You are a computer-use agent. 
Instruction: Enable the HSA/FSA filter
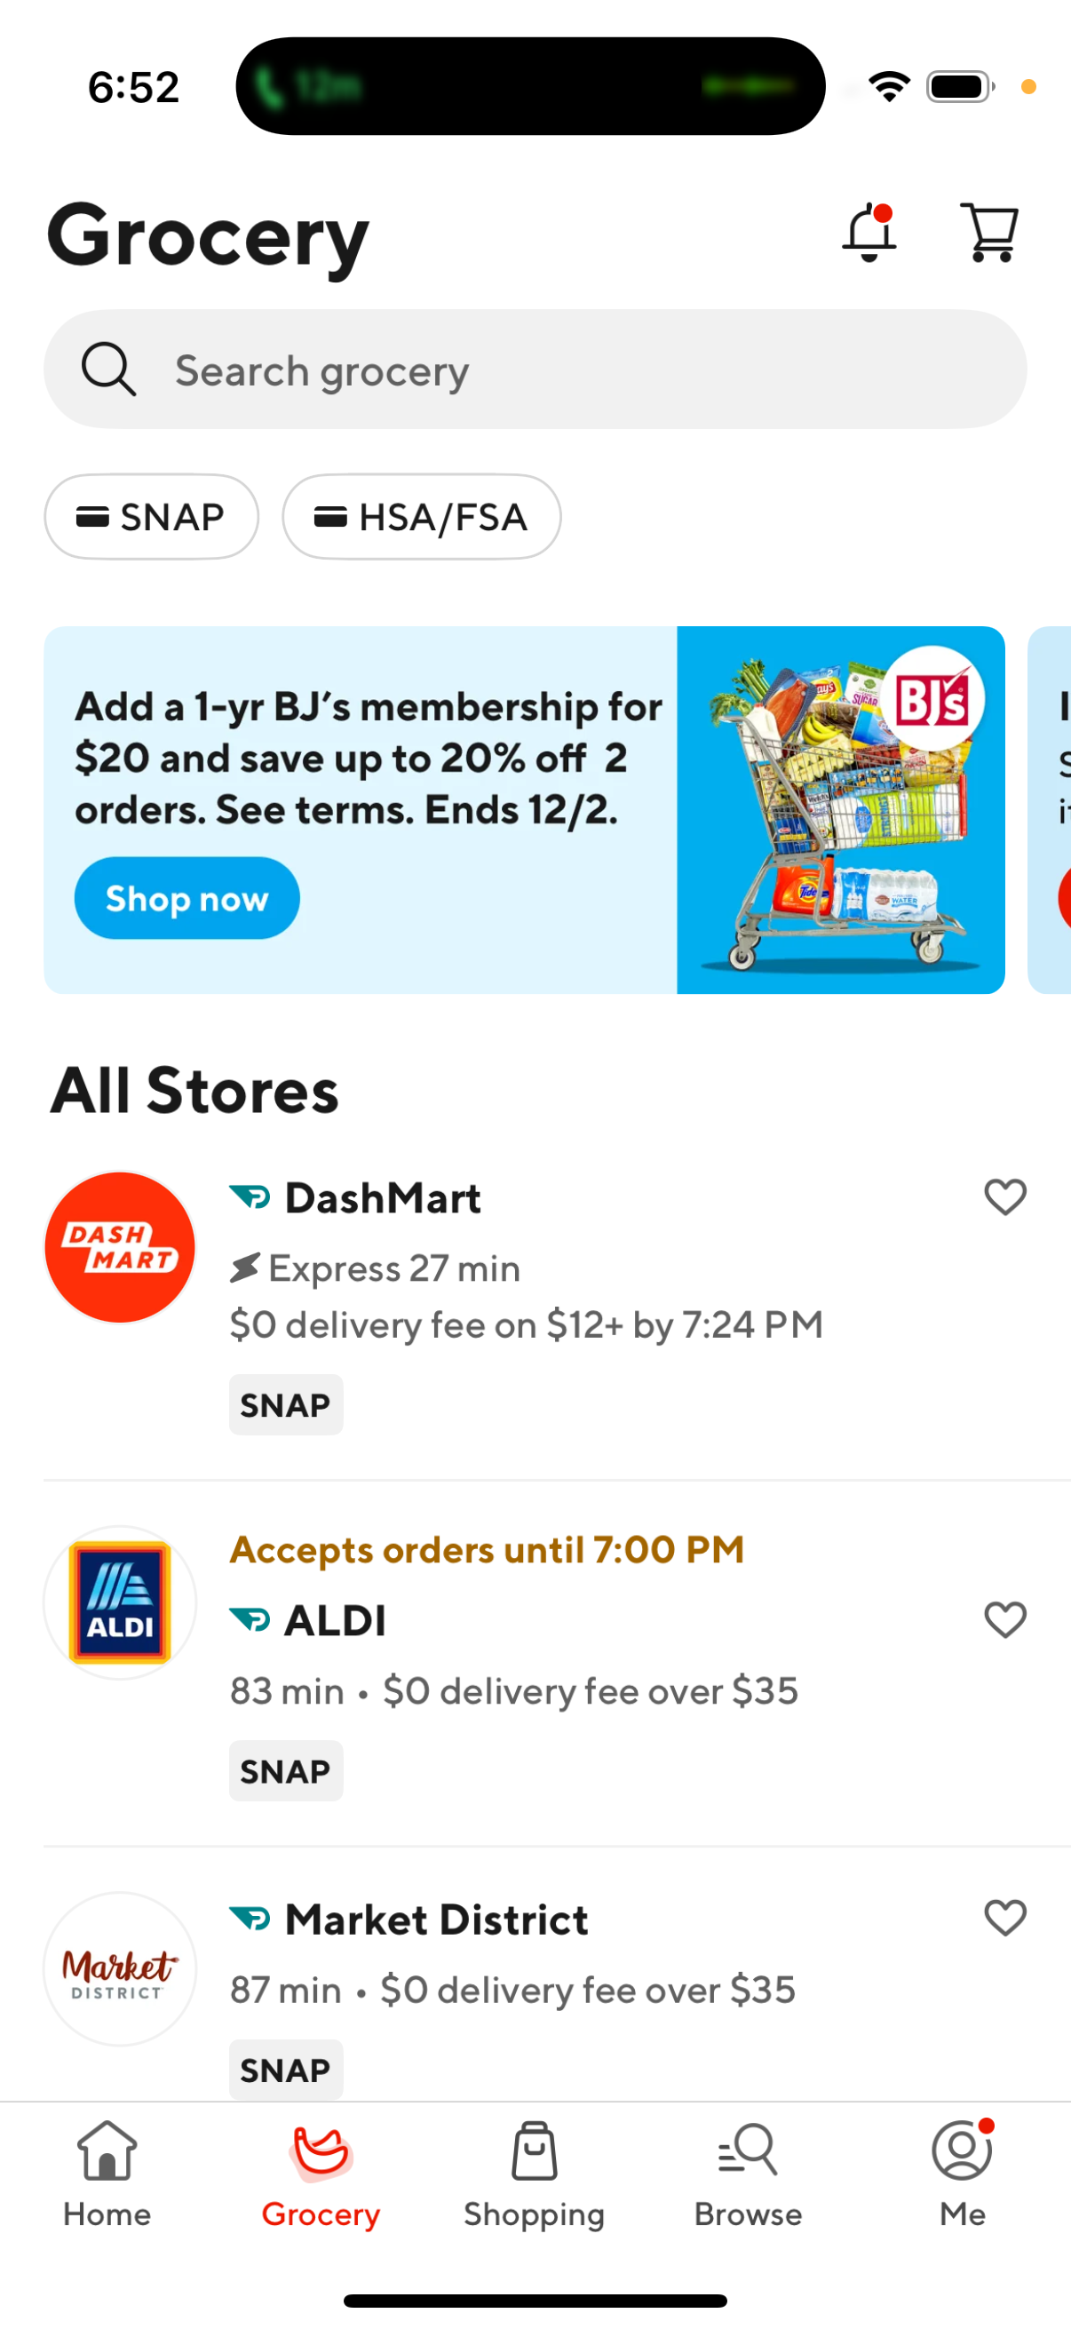(421, 516)
